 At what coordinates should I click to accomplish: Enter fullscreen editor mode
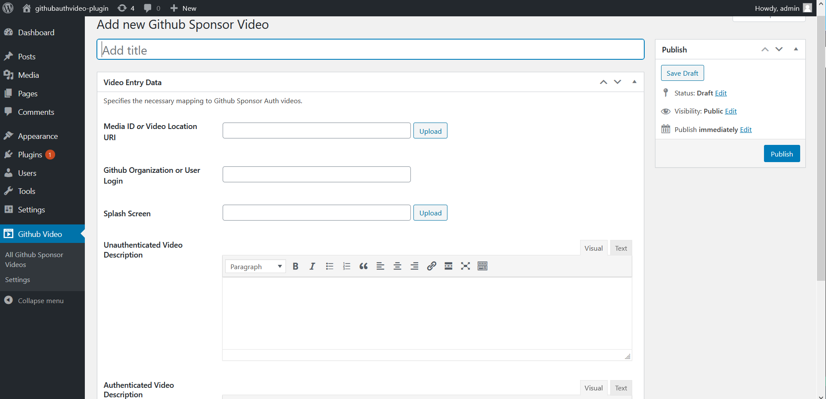click(466, 266)
